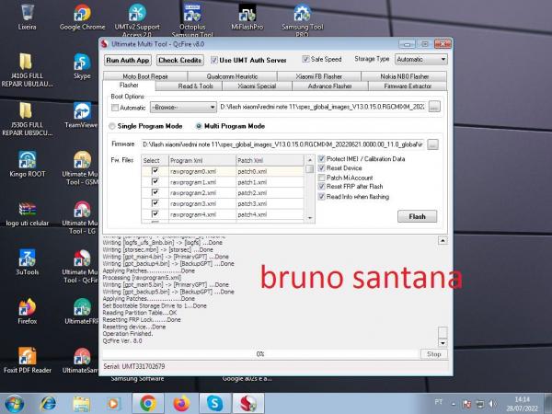This screenshot has width=552, height=414.
Task: Toggle the Safe Speed checkbox
Action: point(305,59)
